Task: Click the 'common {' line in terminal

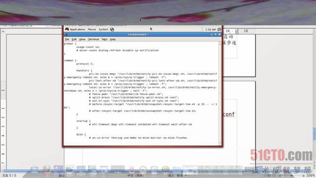Action: [70, 61]
